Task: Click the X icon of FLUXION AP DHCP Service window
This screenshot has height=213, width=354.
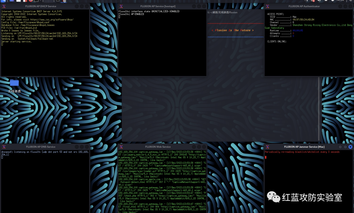Action: pos(4,6)
